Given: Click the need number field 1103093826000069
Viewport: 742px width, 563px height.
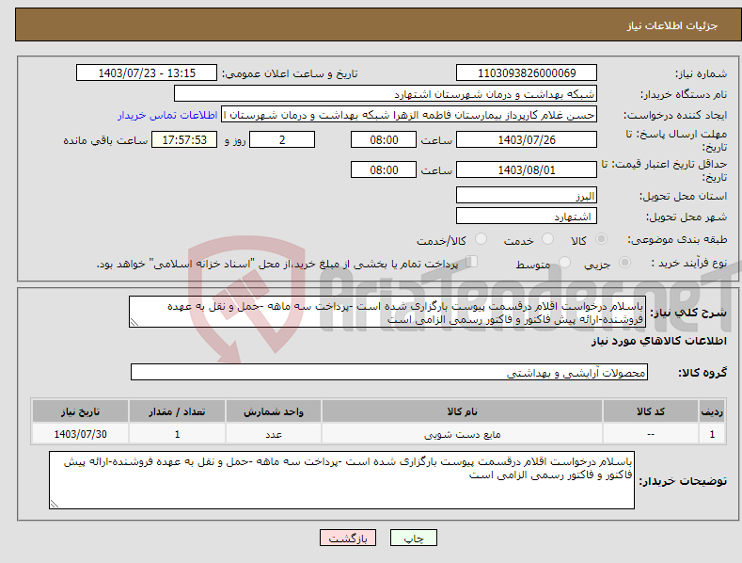Looking at the screenshot, I should click(x=527, y=73).
